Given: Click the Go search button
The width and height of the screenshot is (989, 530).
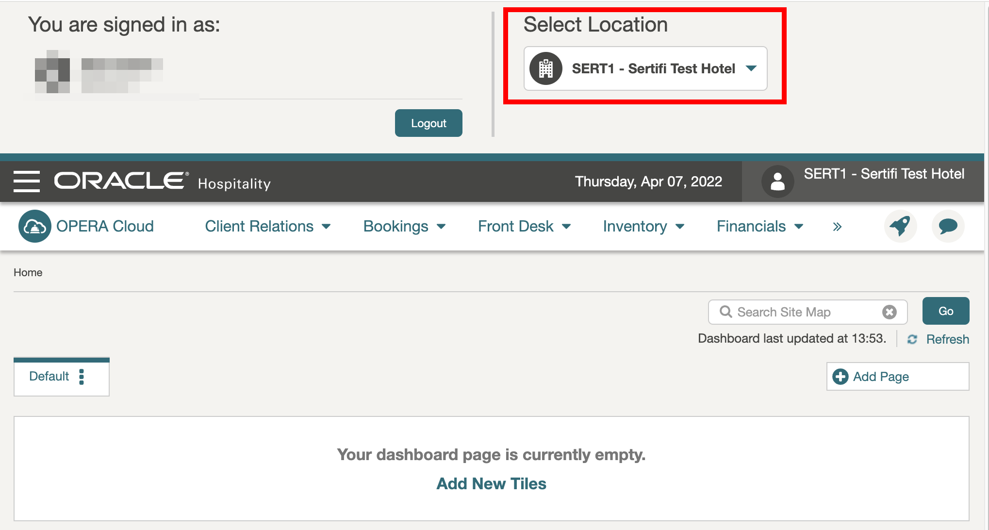Looking at the screenshot, I should click(946, 311).
